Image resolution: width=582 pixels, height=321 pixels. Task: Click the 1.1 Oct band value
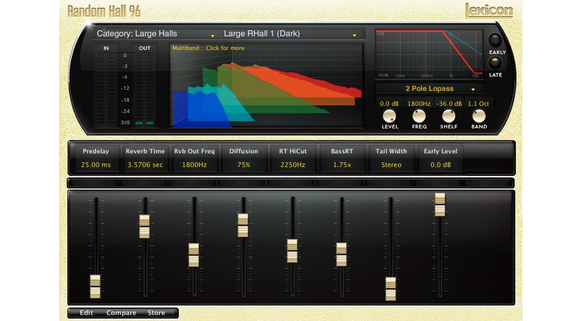tap(478, 104)
